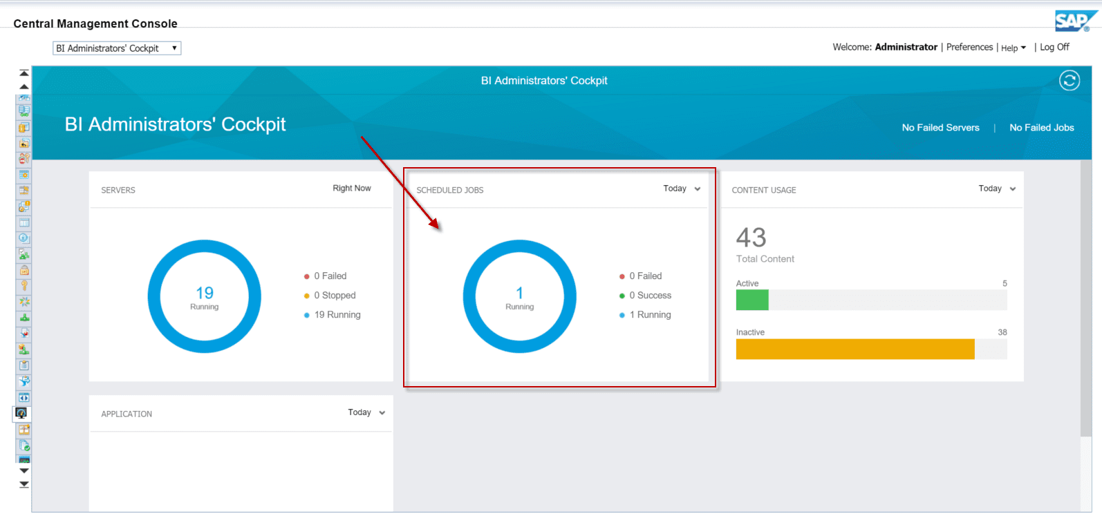Expand the Help menu
Image resolution: width=1102 pixels, height=518 pixels.
(x=1014, y=48)
